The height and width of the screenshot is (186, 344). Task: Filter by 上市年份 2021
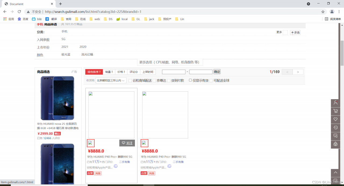point(65,47)
